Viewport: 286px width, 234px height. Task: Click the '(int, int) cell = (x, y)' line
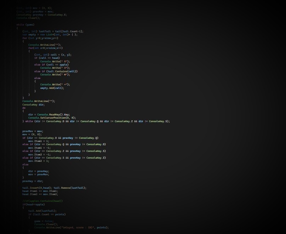pos(53,55)
